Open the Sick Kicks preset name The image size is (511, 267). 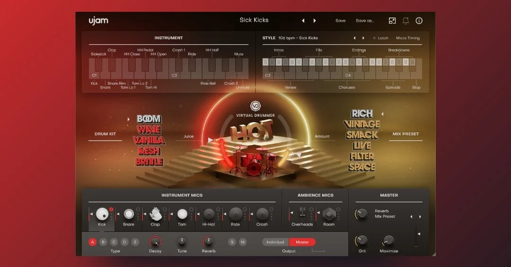(x=254, y=20)
